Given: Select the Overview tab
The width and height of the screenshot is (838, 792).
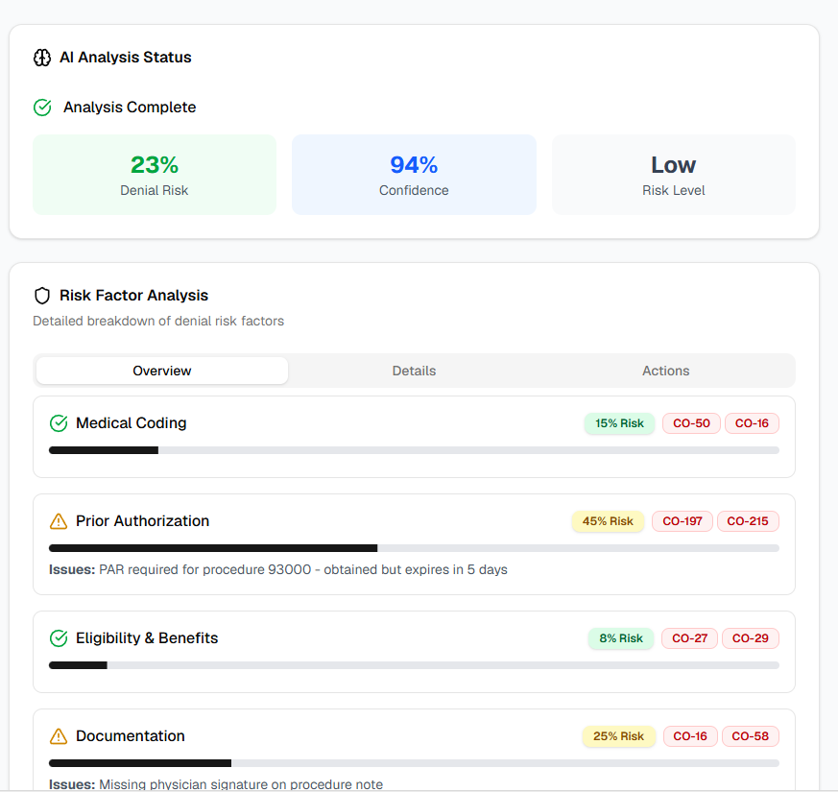Looking at the screenshot, I should 162,371.
